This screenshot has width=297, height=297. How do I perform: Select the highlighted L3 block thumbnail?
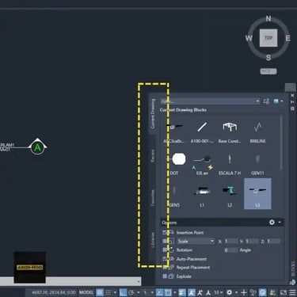257,194
